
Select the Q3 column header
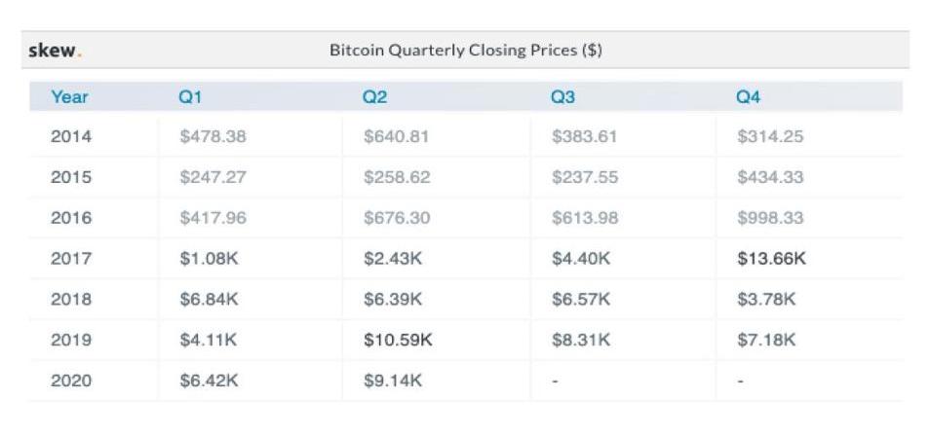click(x=562, y=97)
